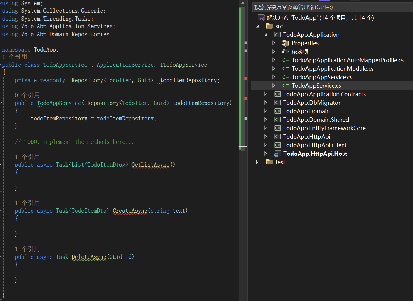Click TodoApp.Domain.Shared project icon
This screenshot has width=413, height=301.
click(278, 120)
